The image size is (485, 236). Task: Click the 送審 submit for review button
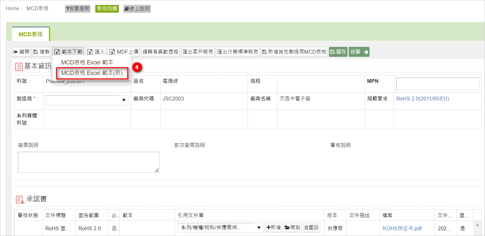pyautogui.click(x=359, y=52)
